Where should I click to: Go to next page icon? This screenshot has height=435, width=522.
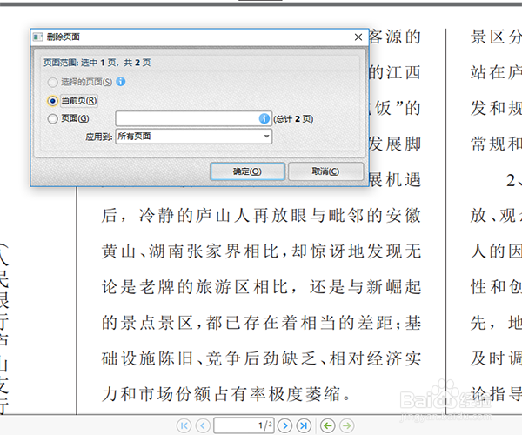click(x=284, y=425)
